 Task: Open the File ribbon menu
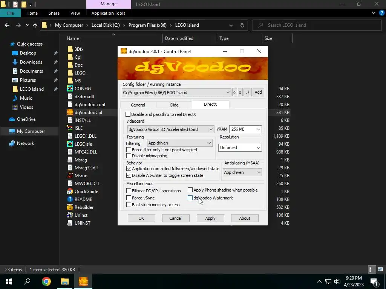tap(10, 13)
